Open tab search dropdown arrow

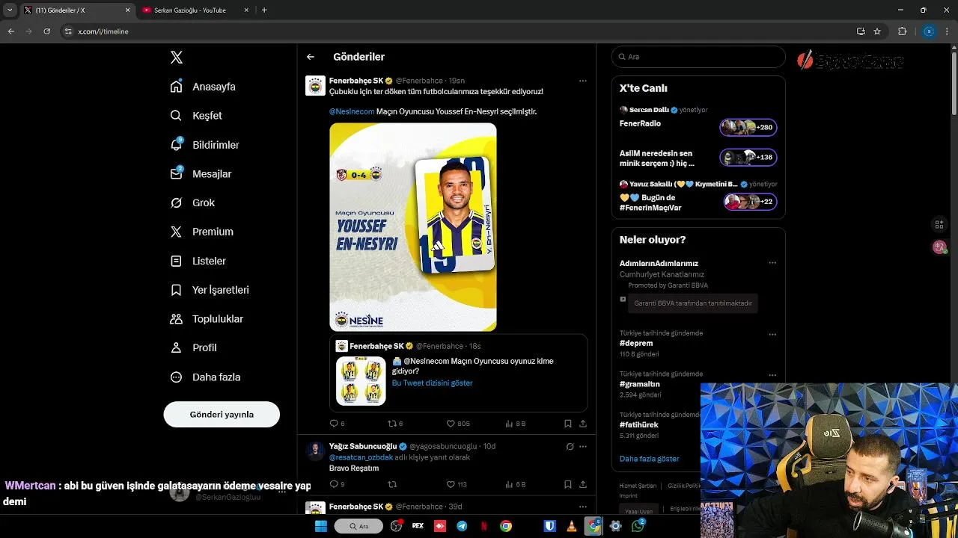[x=10, y=10]
